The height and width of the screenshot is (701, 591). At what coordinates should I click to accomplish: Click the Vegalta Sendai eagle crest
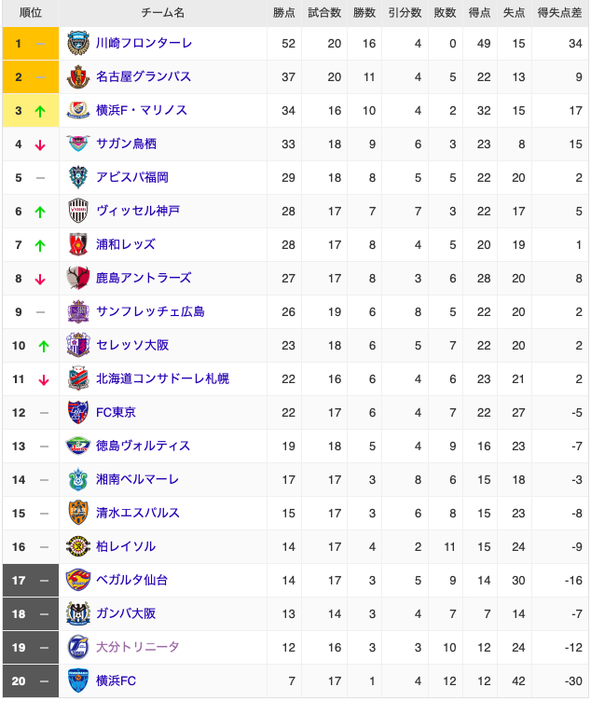click(x=78, y=580)
